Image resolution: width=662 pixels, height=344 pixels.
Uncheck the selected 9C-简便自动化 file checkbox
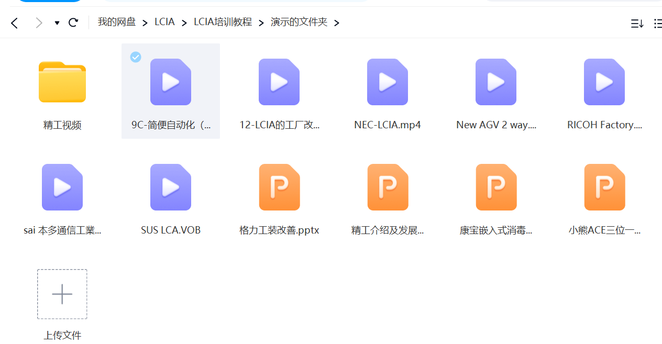point(136,57)
